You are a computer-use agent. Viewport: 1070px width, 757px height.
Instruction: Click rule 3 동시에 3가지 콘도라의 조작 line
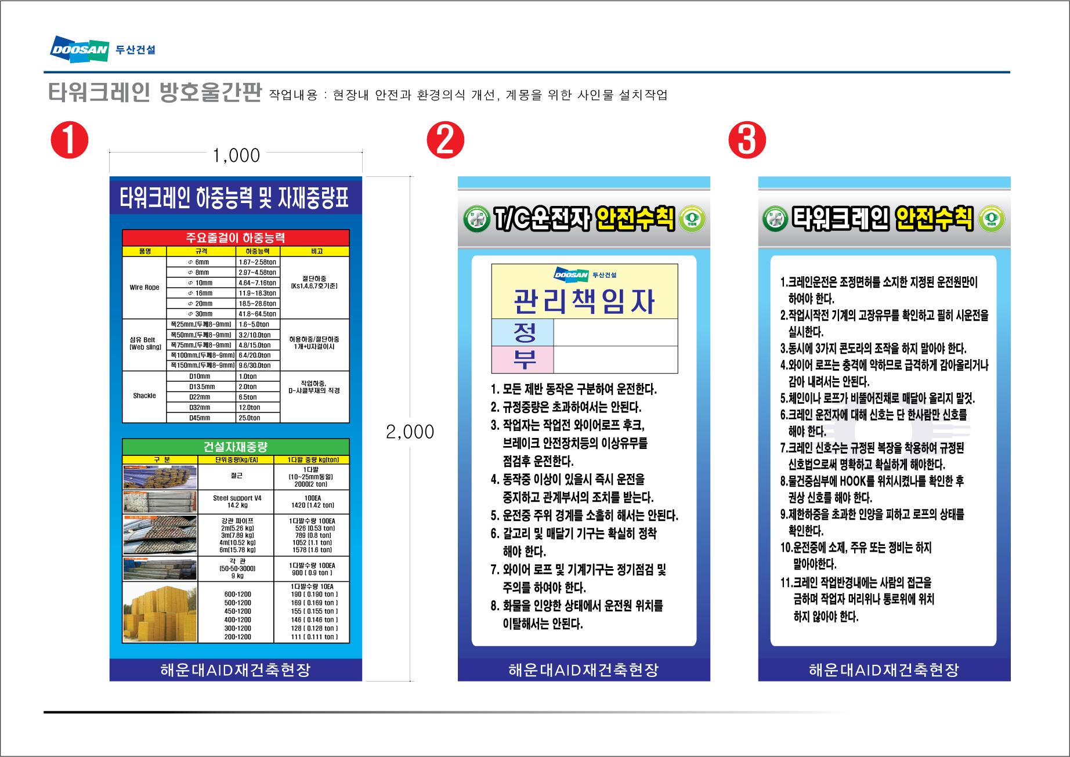873,349
